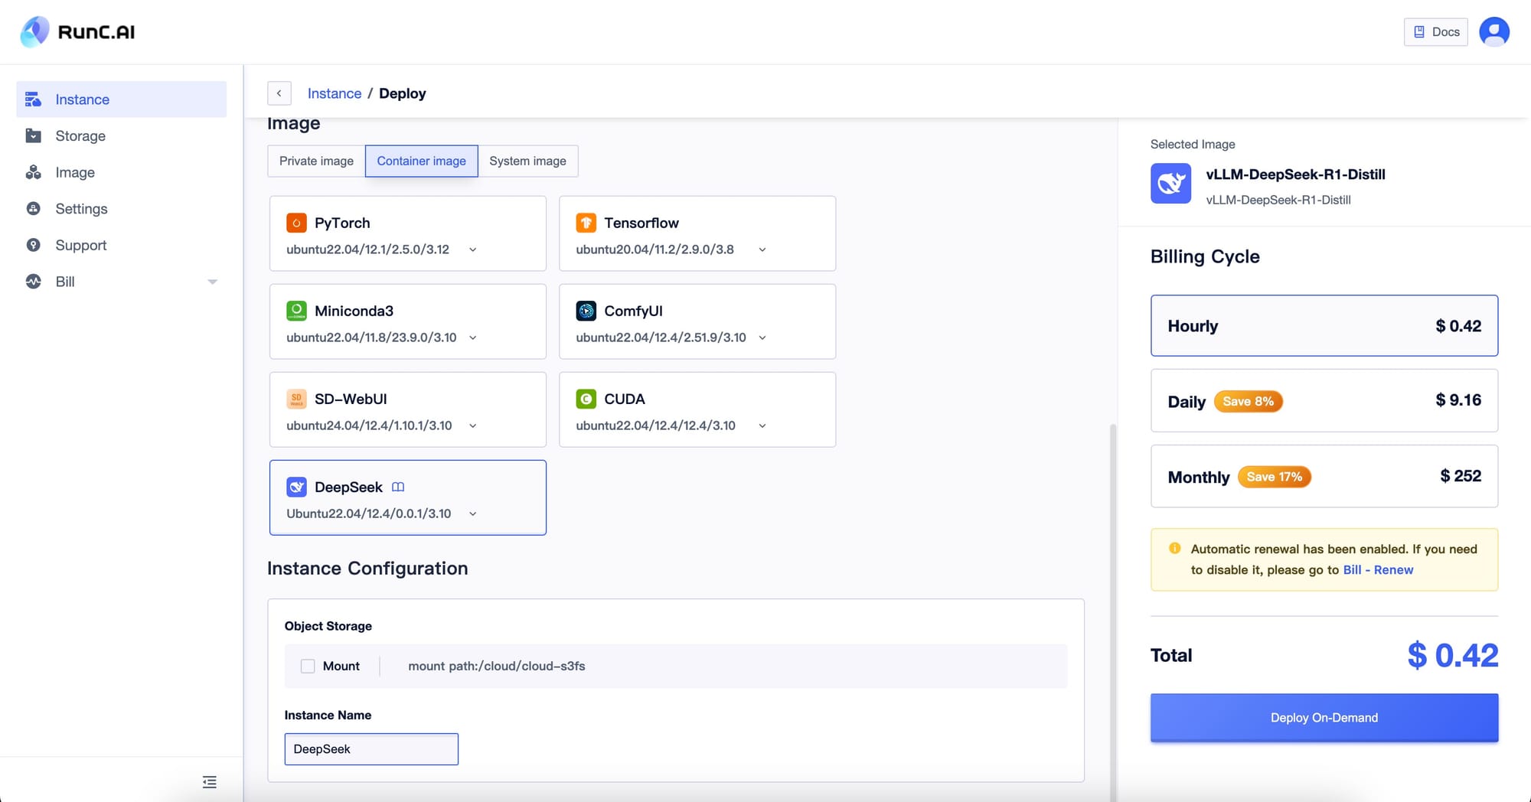1531x802 pixels.
Task: Click the selected vLLM-DeepSeek image icon
Action: (x=1170, y=184)
